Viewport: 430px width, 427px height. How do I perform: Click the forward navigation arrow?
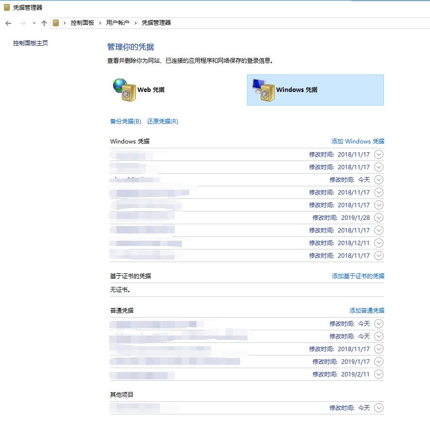pos(23,23)
